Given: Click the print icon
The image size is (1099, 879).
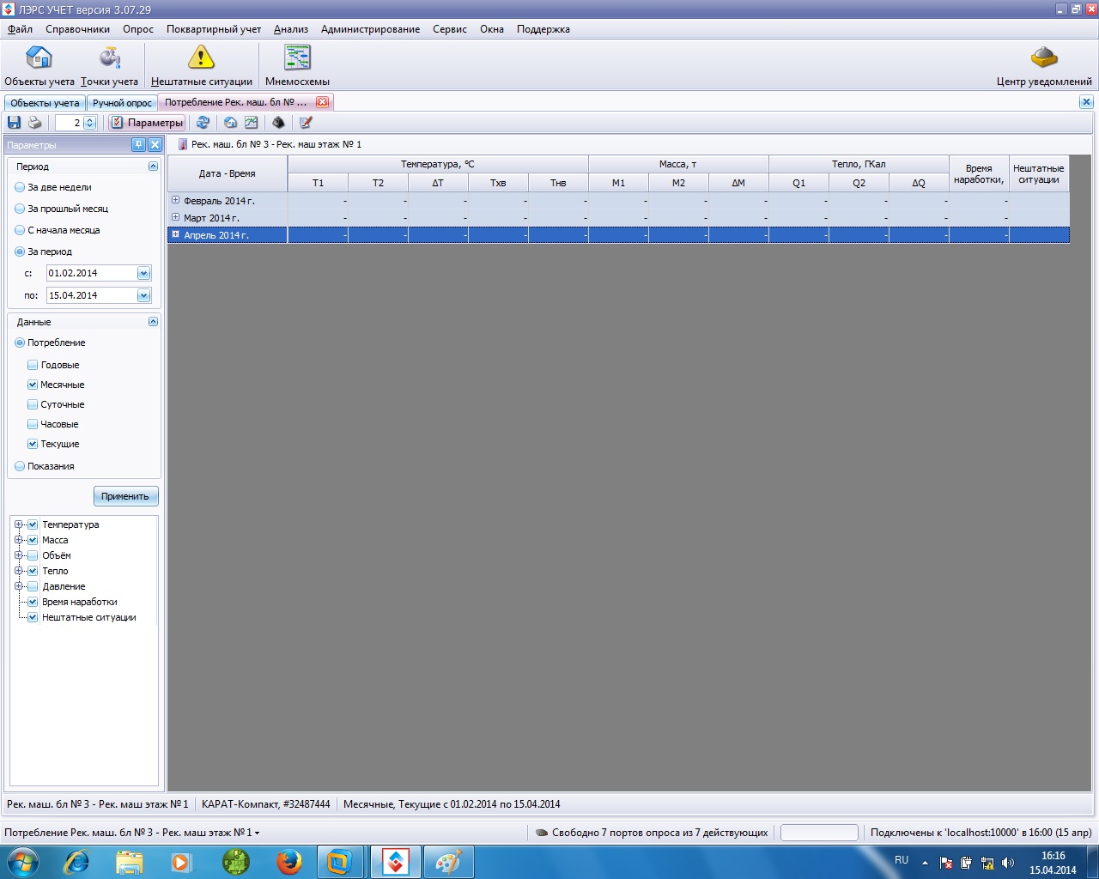Looking at the screenshot, I should [x=34, y=123].
